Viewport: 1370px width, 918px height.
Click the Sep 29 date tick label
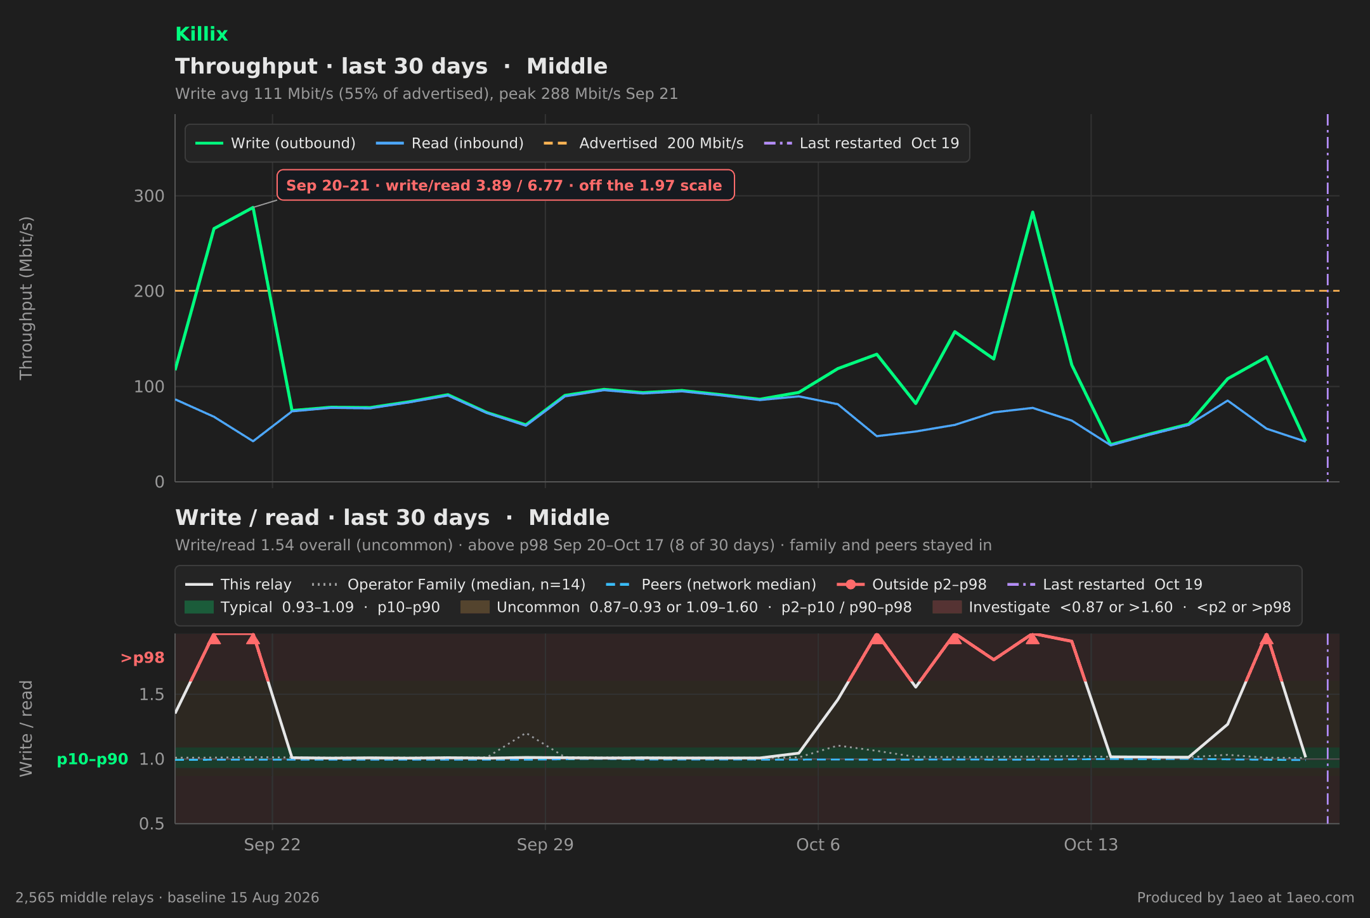click(545, 845)
